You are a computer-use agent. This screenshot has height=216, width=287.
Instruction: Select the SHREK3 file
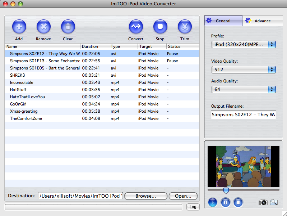click(x=102, y=75)
